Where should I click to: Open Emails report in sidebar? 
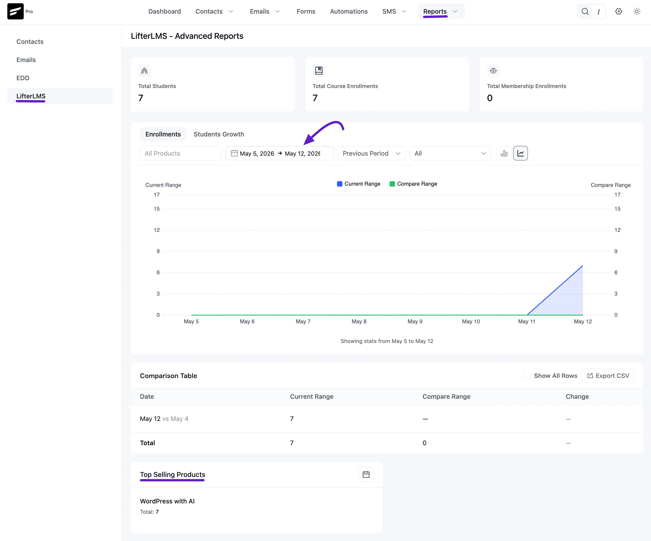[26, 60]
